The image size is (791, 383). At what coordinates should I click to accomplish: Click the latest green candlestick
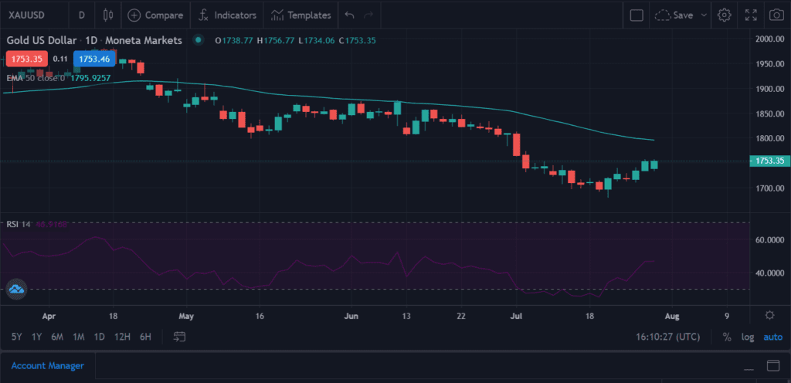[x=654, y=164]
